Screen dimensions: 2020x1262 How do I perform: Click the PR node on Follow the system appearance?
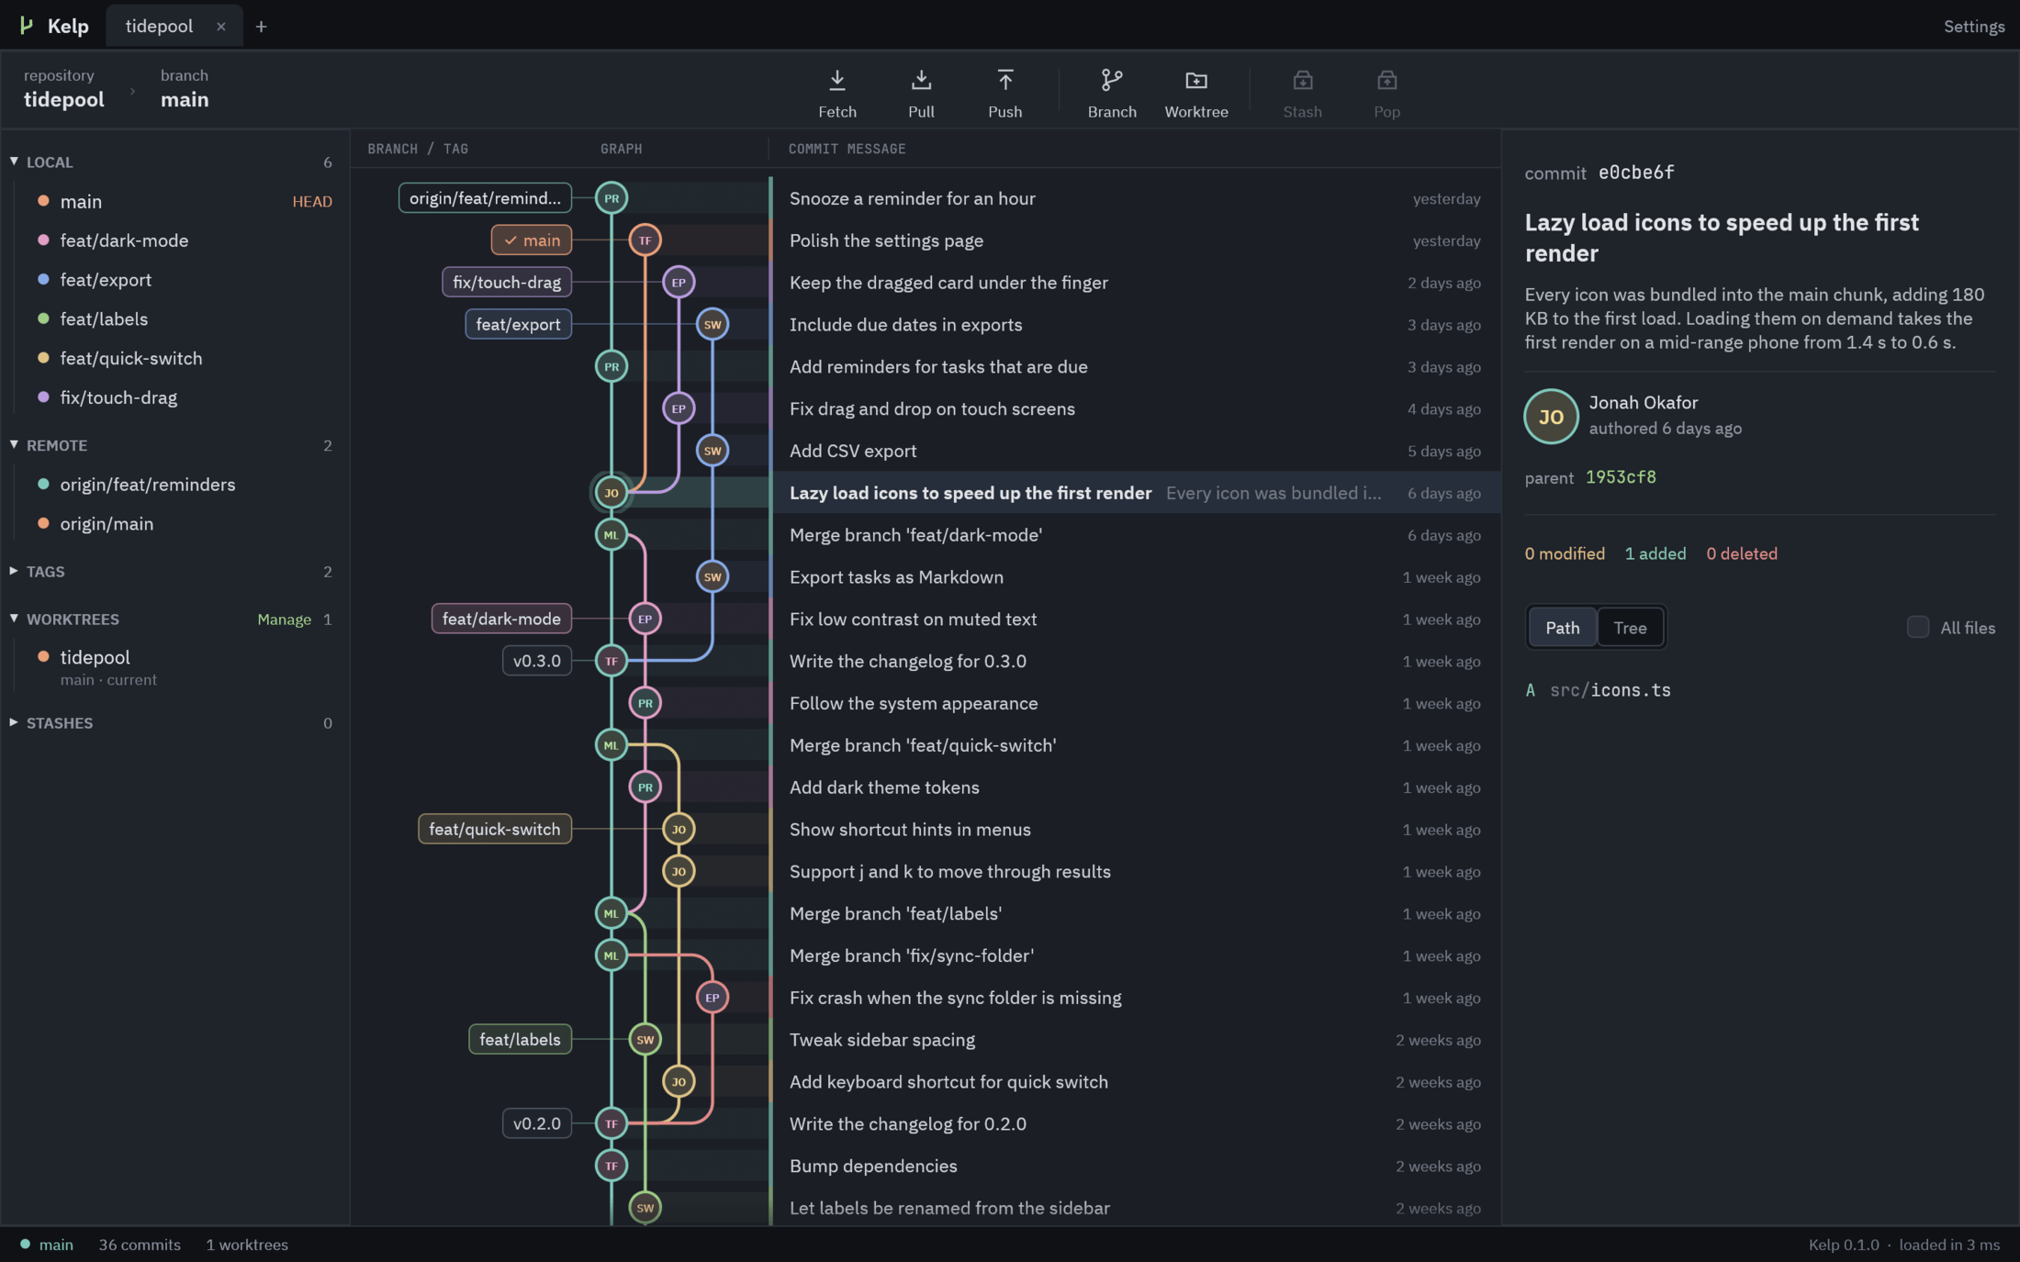(x=645, y=703)
